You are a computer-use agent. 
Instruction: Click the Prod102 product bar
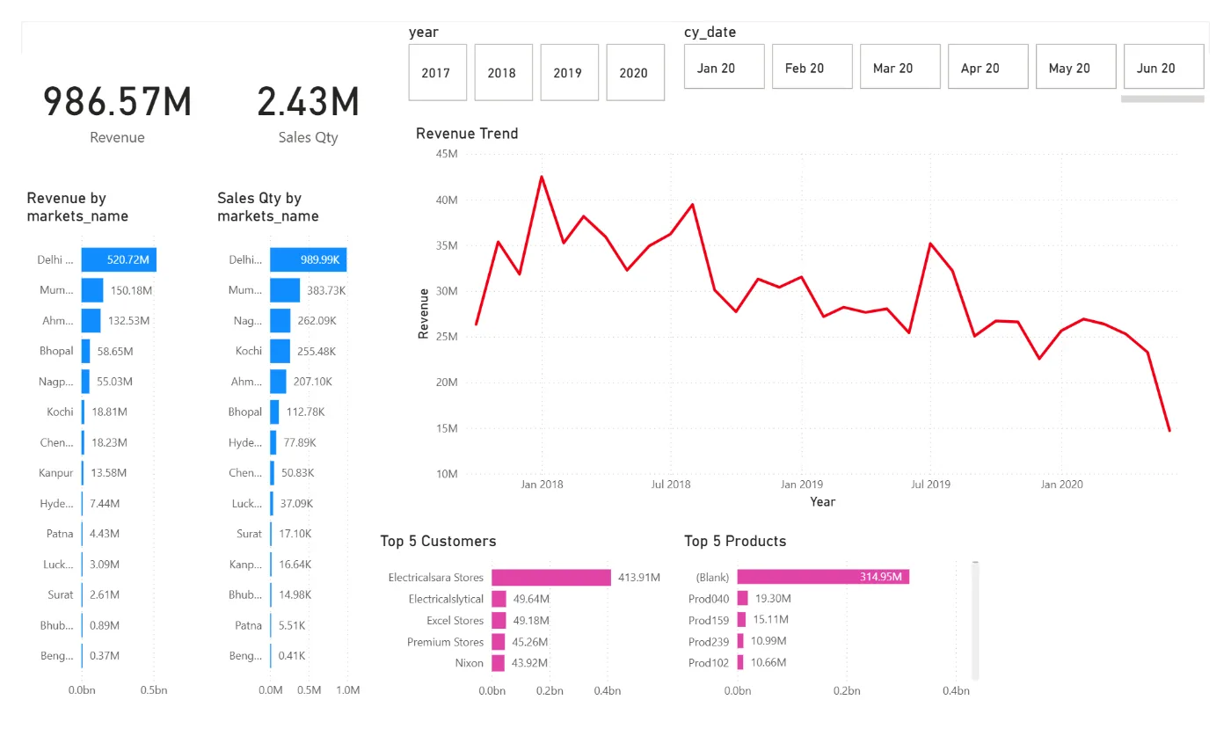740,662
